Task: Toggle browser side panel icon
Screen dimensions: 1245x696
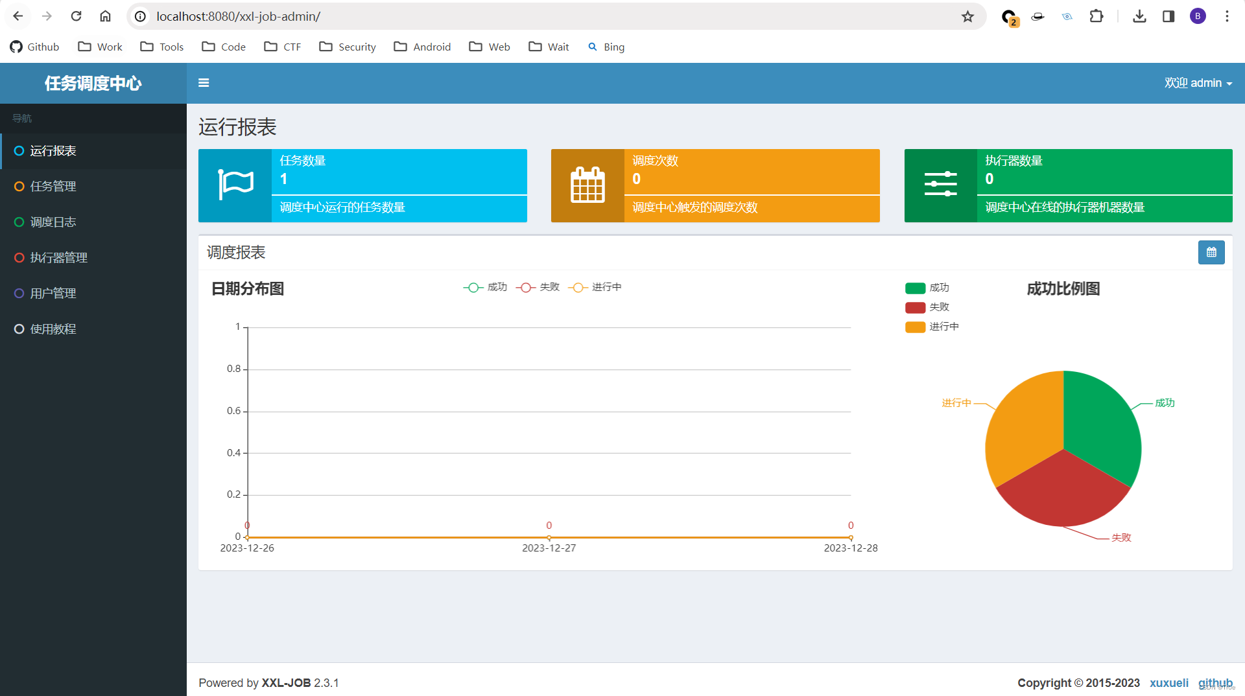Action: [x=1168, y=16]
